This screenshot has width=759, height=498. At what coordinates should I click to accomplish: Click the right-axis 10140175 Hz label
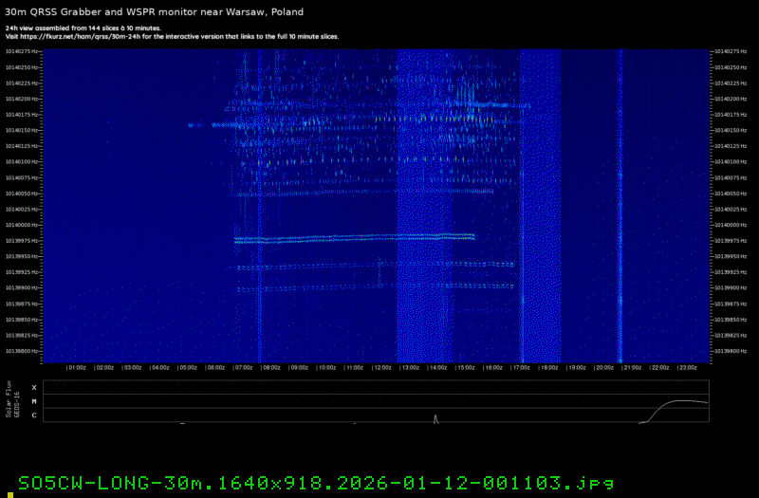point(731,114)
